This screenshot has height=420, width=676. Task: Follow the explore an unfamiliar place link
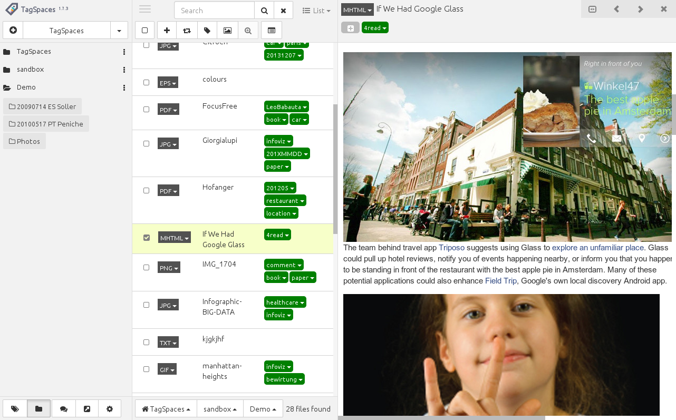(598, 248)
